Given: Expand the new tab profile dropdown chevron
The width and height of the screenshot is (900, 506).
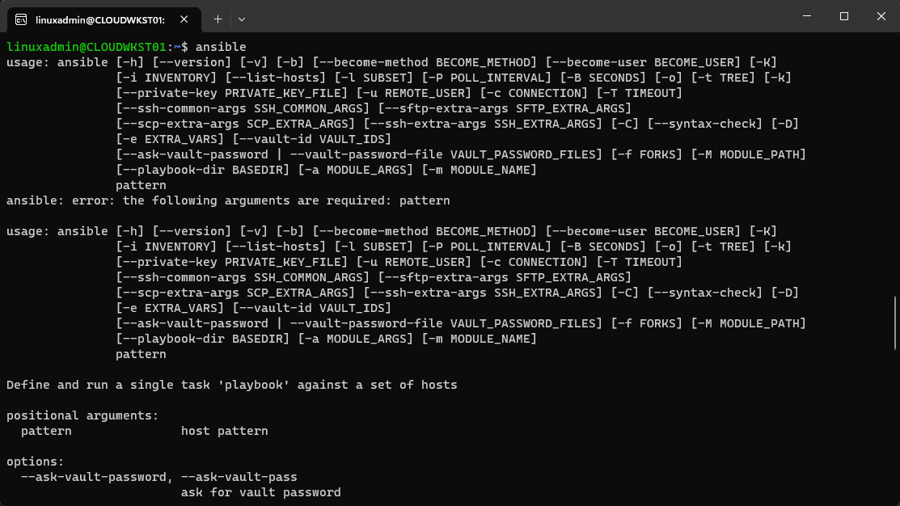Looking at the screenshot, I should pos(241,18).
